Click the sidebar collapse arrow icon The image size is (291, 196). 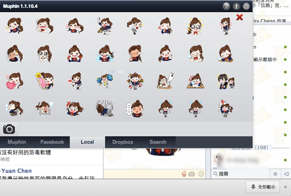click(x=286, y=174)
